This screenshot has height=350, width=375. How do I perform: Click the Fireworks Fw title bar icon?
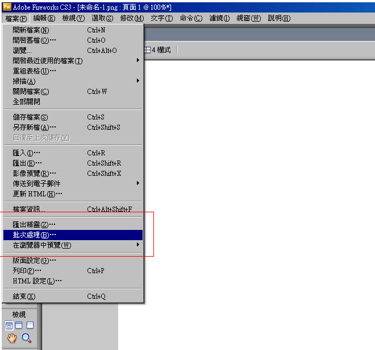click(x=6, y=7)
